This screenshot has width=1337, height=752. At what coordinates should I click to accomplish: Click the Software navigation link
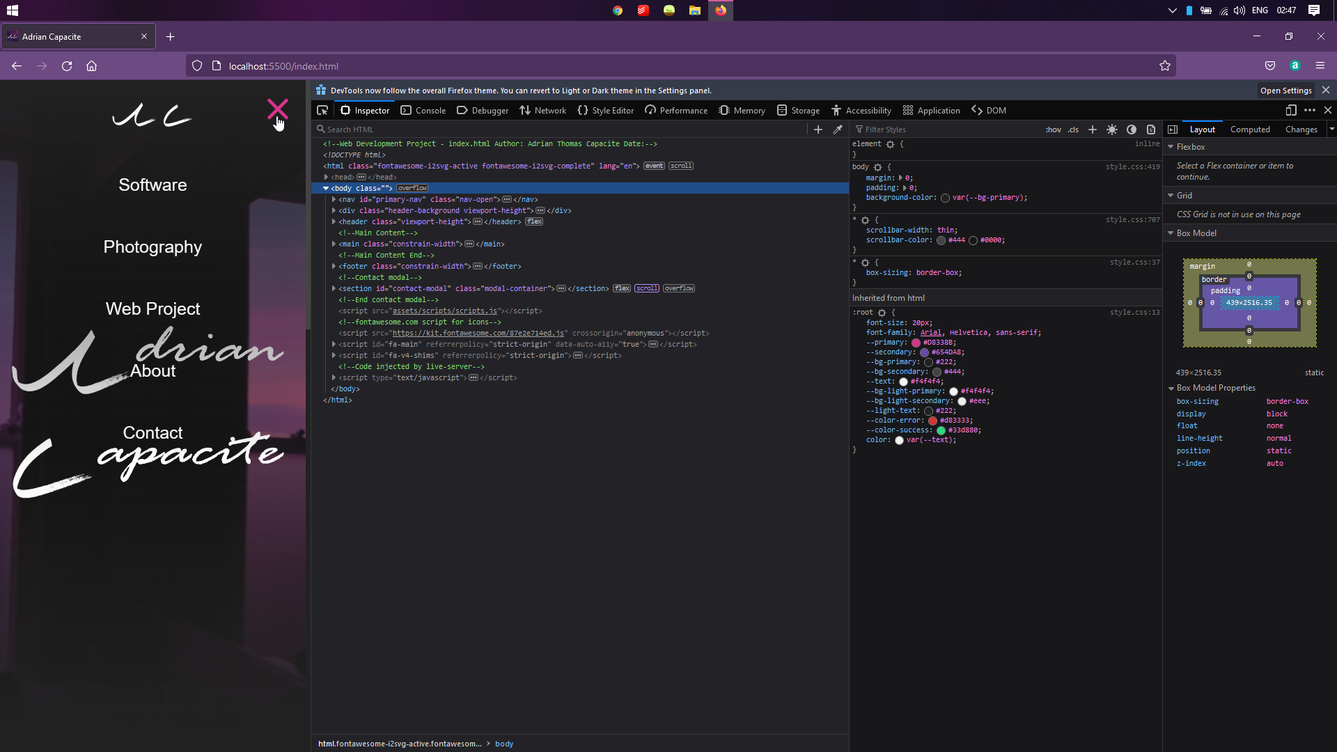click(x=153, y=185)
